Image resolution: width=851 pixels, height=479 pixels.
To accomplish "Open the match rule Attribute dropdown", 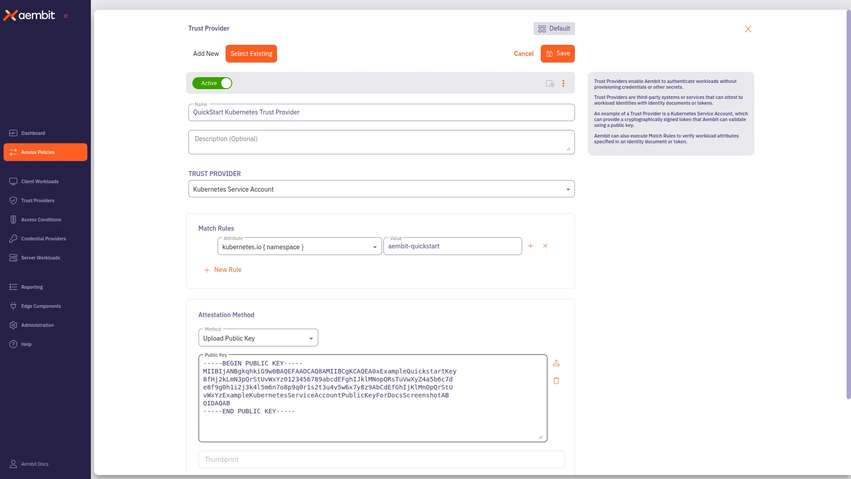I will pyautogui.click(x=299, y=247).
